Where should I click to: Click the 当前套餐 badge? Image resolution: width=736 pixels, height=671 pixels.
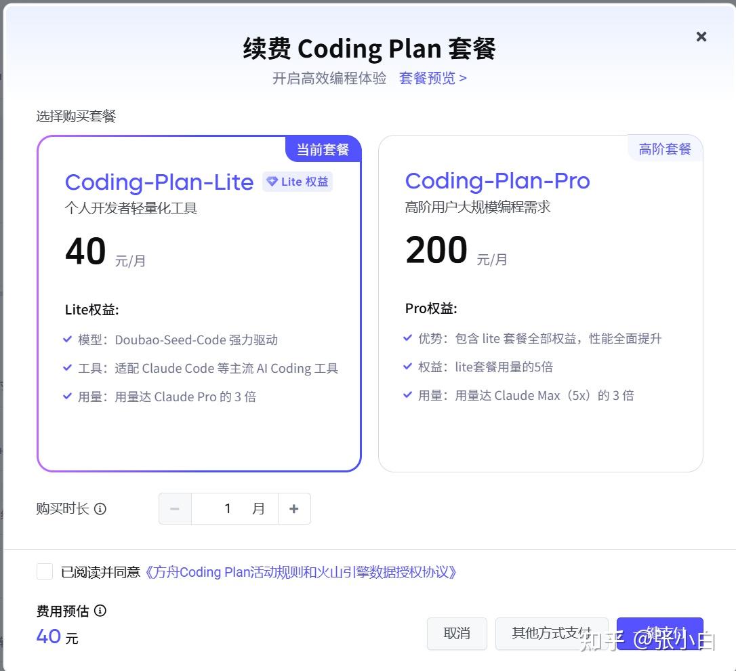click(323, 149)
